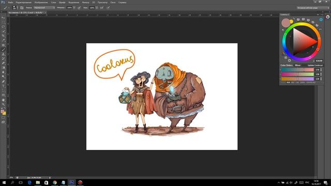Open File Explorer from the taskbar
The height and width of the screenshot is (186, 331).
[x=38, y=182]
